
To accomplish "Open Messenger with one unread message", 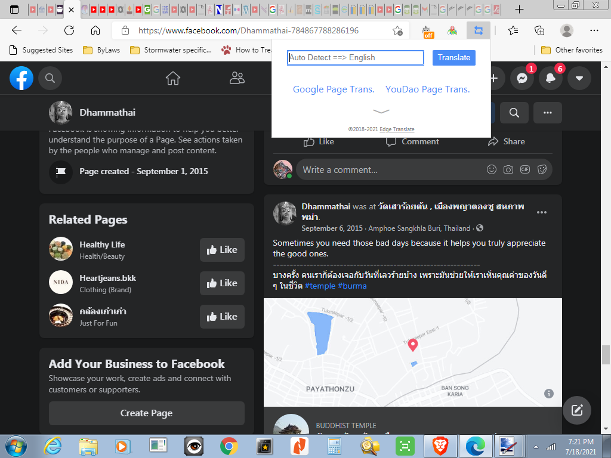I will click(x=522, y=78).
